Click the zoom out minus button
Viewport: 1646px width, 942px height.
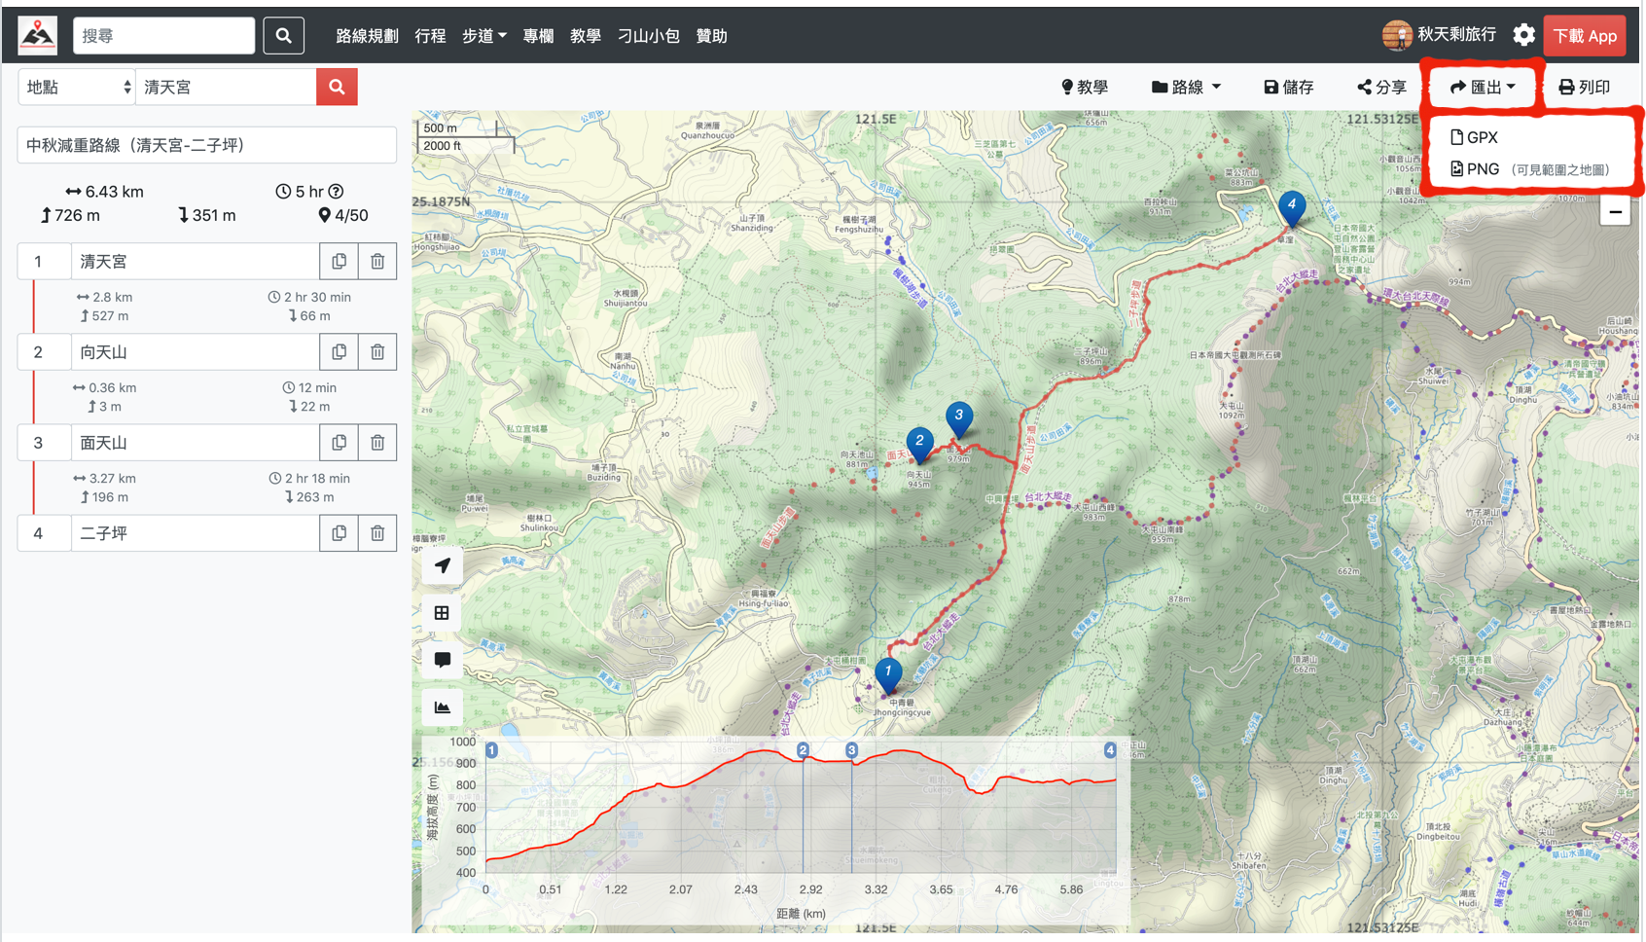coord(1615,212)
